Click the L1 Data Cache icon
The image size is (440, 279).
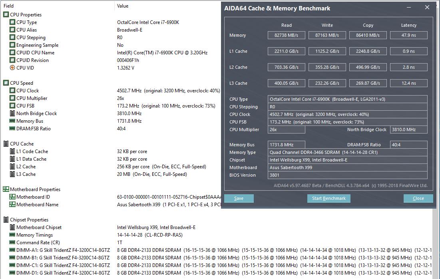coord(12,159)
